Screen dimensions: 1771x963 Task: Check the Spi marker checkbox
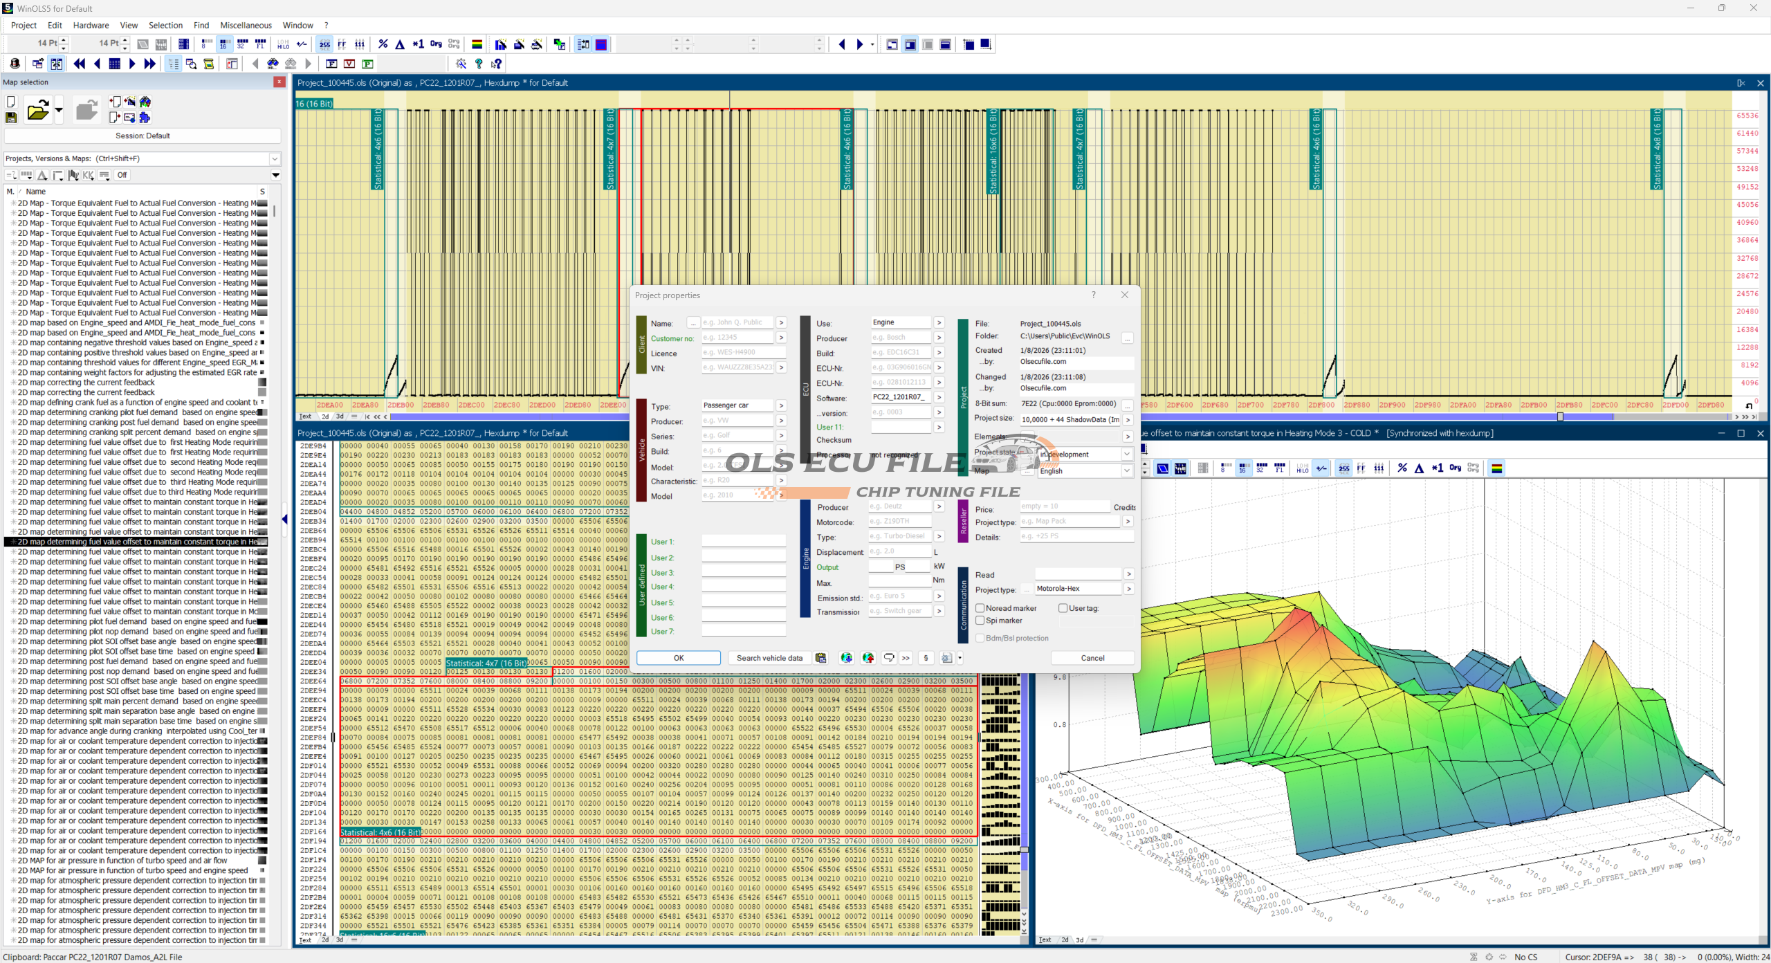click(x=980, y=621)
